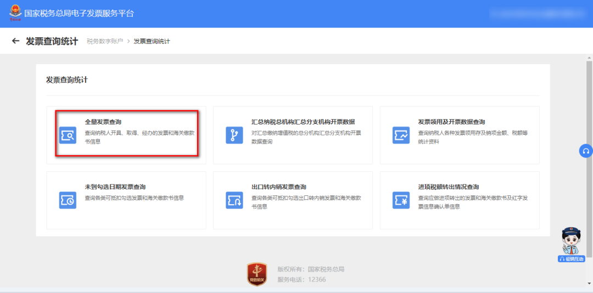
Task: Select 发票领用及开票数据查询 title
Action: [x=451, y=122]
